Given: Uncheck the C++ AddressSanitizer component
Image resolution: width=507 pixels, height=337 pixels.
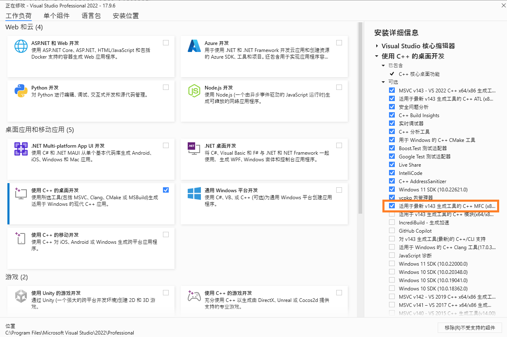Looking at the screenshot, I should point(391,181).
